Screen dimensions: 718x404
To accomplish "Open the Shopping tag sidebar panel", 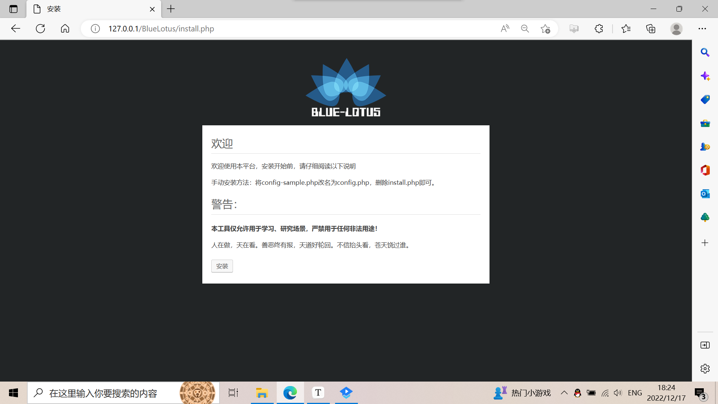I will pyautogui.click(x=705, y=100).
